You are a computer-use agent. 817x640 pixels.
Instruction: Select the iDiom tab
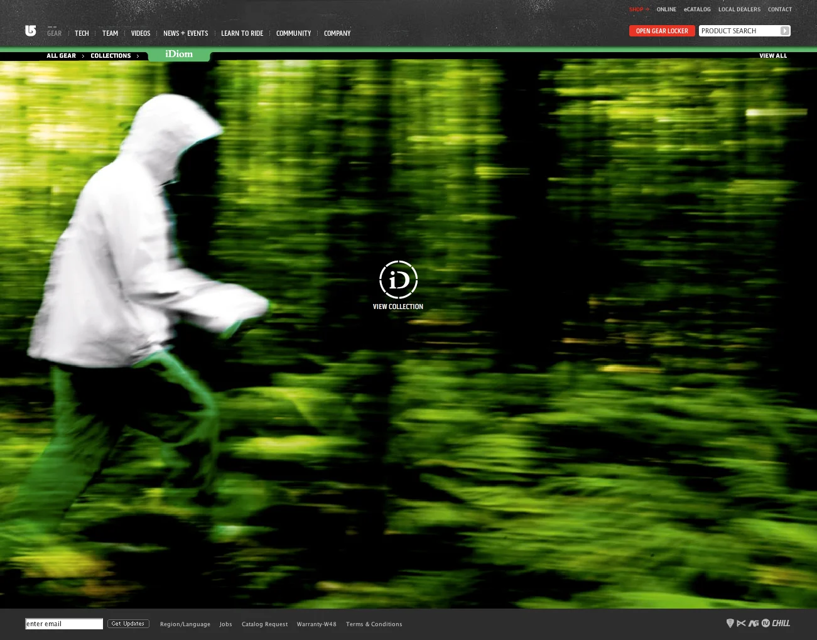(x=179, y=55)
